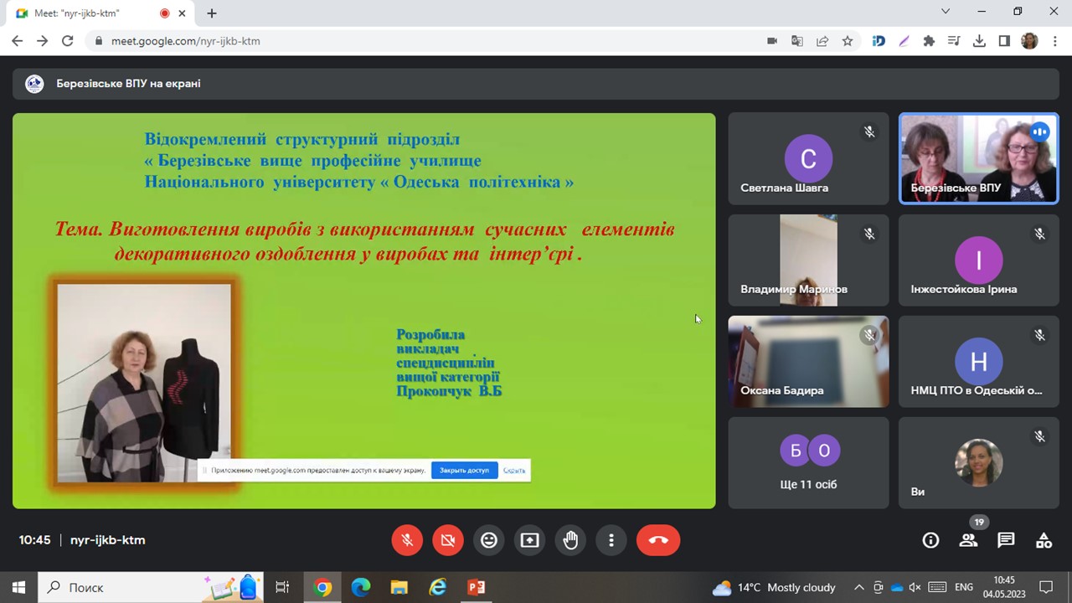Open the emoji reactions button
Image resolution: width=1072 pixels, height=603 pixels.
pos(489,540)
